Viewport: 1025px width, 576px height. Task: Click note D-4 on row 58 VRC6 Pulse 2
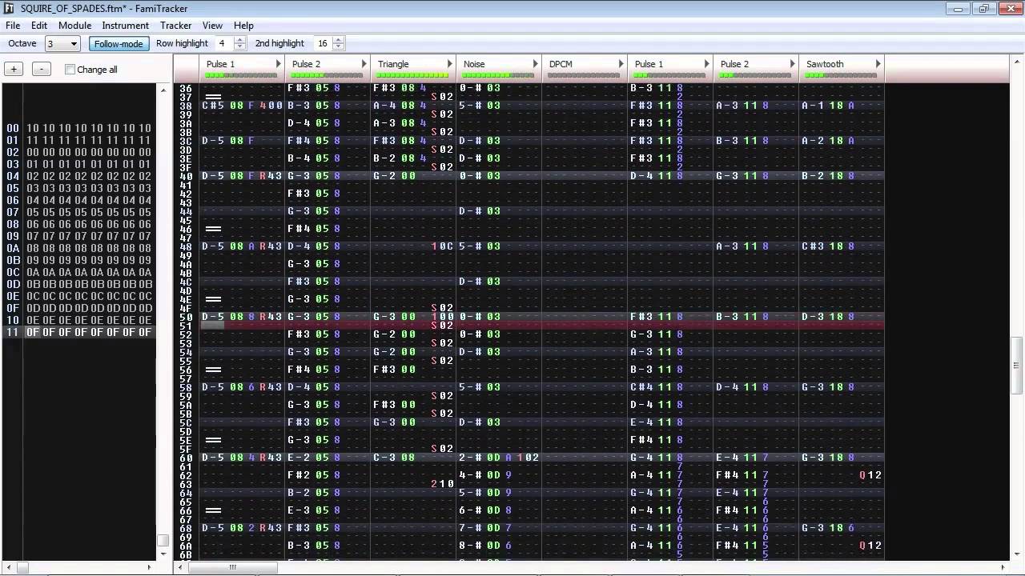[727, 387]
